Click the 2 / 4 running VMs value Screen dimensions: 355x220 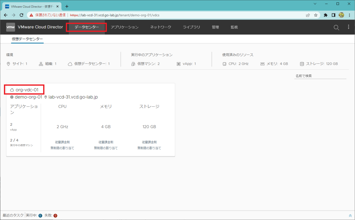[x=14, y=140]
